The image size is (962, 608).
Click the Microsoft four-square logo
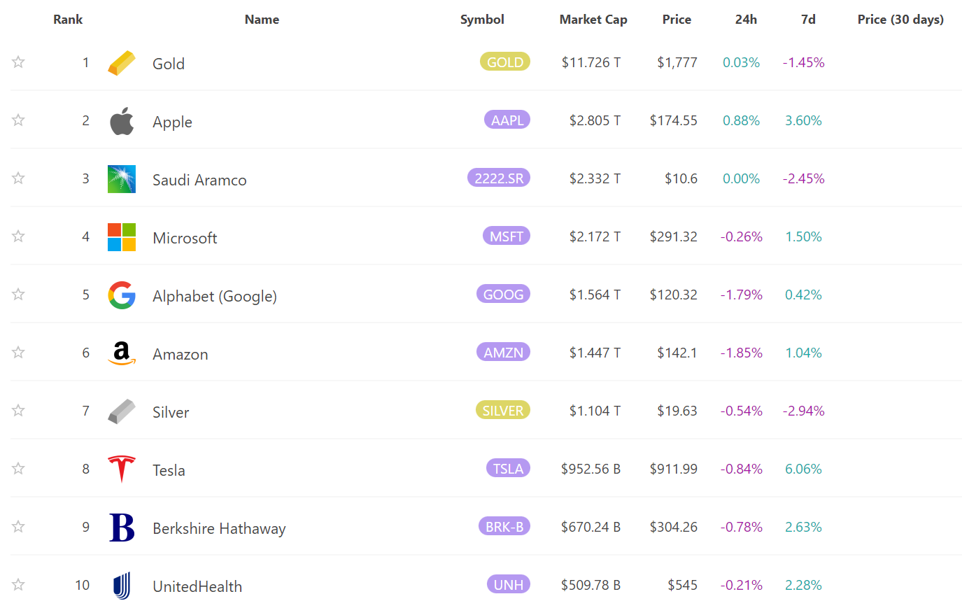[x=122, y=237]
